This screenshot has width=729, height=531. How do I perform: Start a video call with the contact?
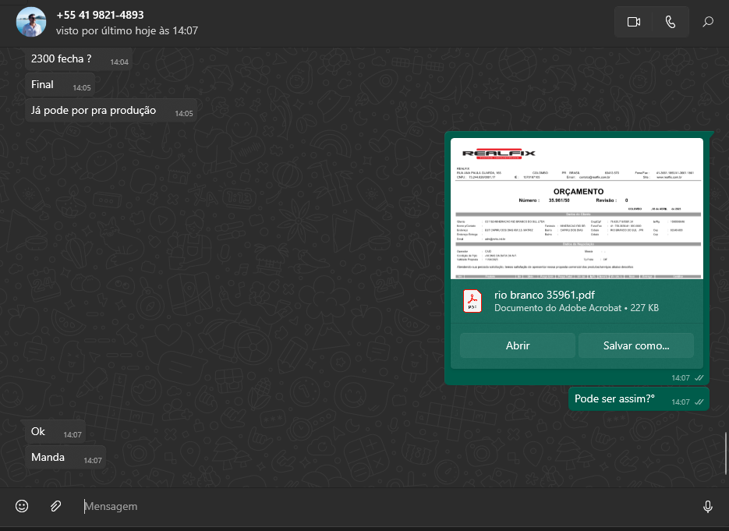click(633, 22)
